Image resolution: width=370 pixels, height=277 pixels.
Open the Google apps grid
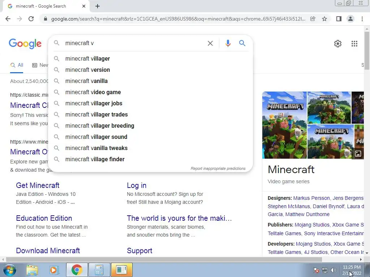click(354, 44)
